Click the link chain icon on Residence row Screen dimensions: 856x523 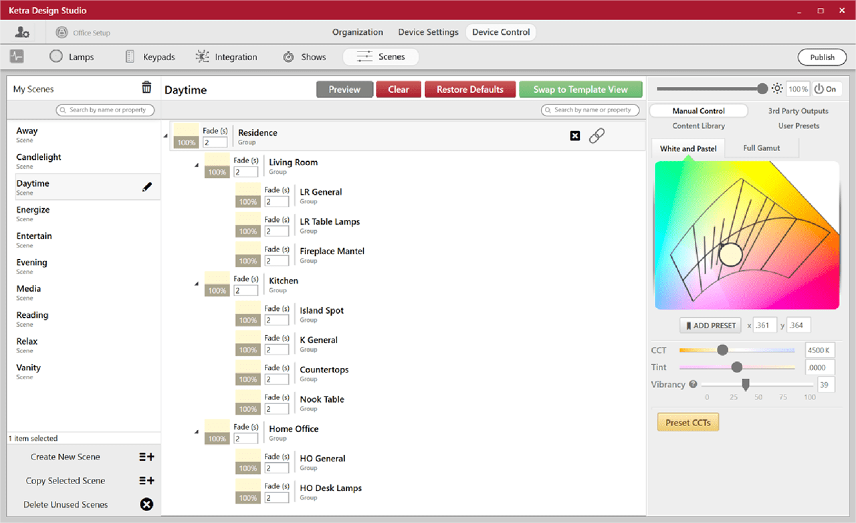597,136
